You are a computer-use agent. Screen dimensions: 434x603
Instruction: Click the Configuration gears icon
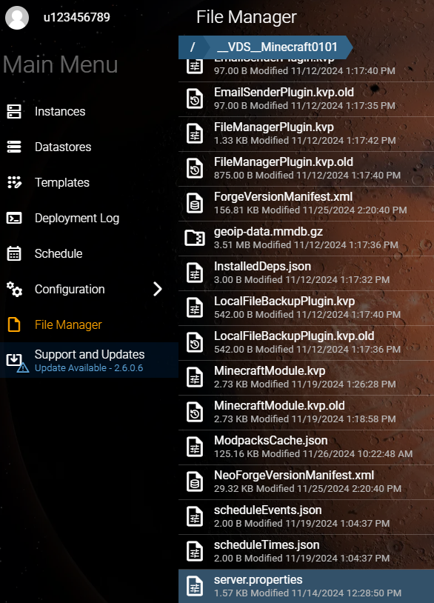point(14,289)
